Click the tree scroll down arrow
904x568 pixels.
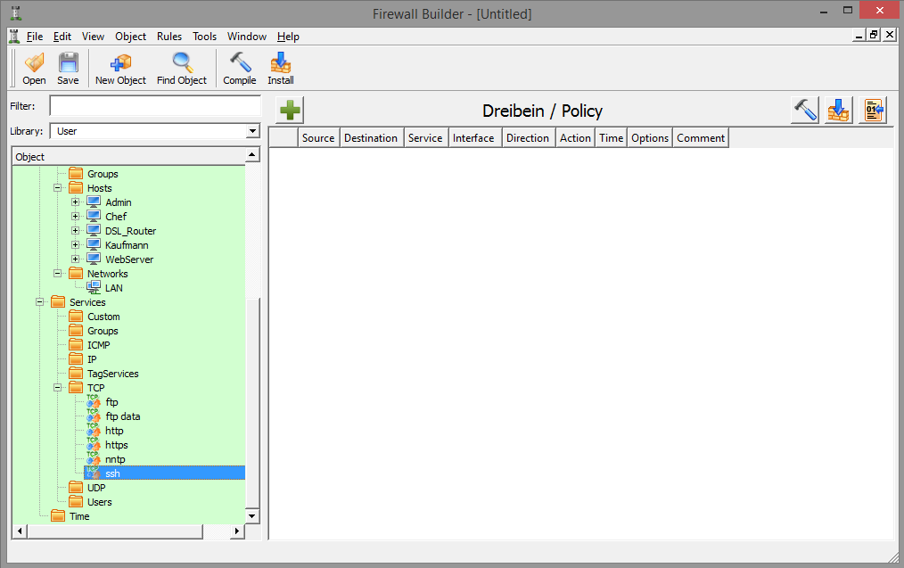click(x=252, y=516)
